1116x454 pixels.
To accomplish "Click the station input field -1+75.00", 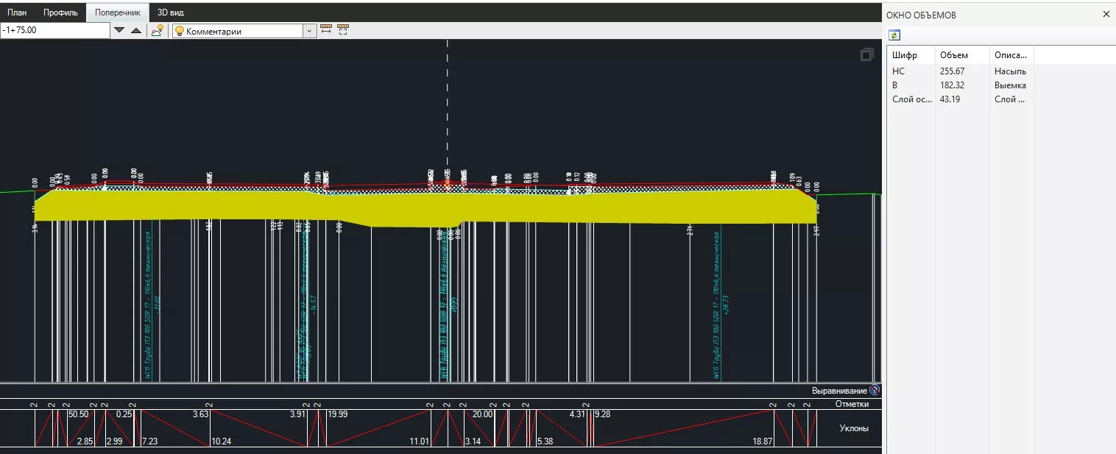I will click(55, 30).
